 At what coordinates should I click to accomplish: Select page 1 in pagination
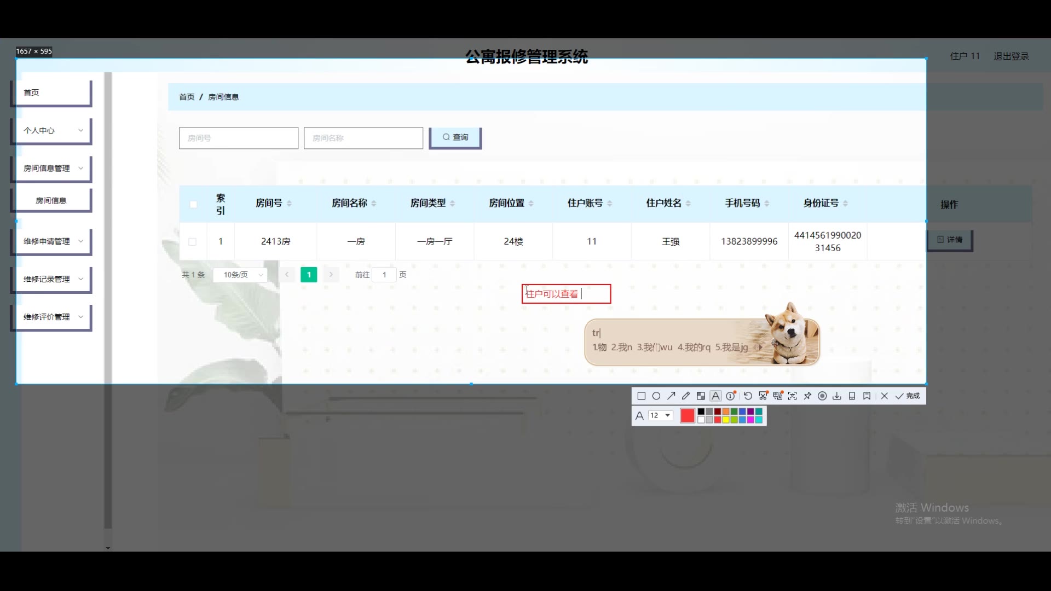(309, 275)
